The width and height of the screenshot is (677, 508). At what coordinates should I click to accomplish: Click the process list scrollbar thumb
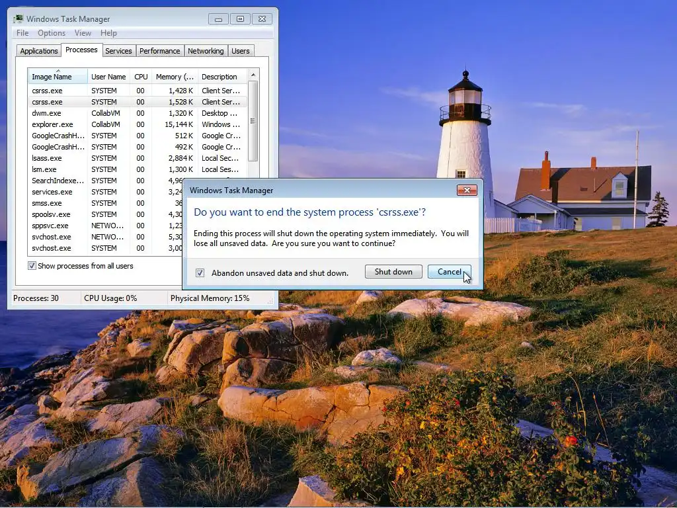(253, 122)
